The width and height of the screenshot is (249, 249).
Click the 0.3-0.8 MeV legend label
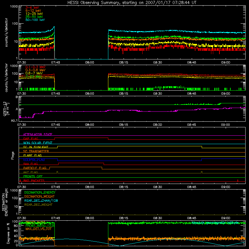[35, 70]
